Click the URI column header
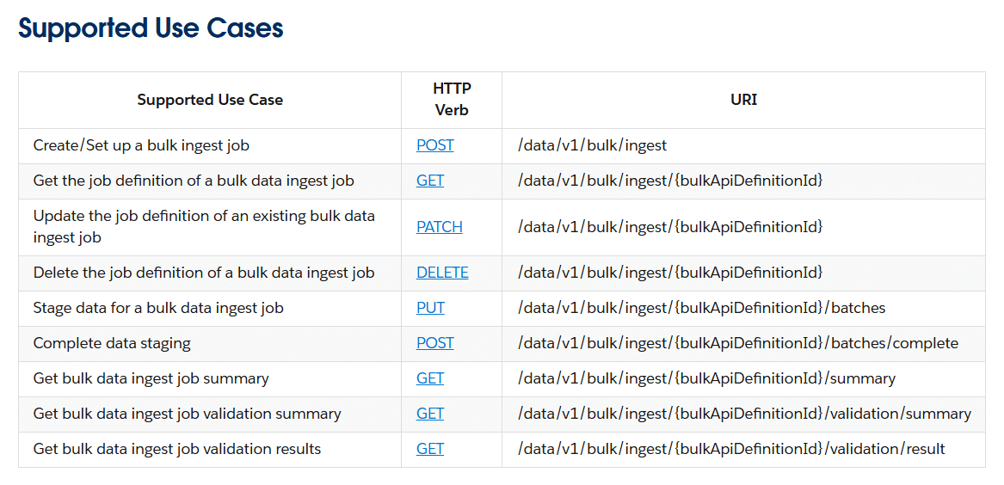1004x485 pixels. coord(743,100)
